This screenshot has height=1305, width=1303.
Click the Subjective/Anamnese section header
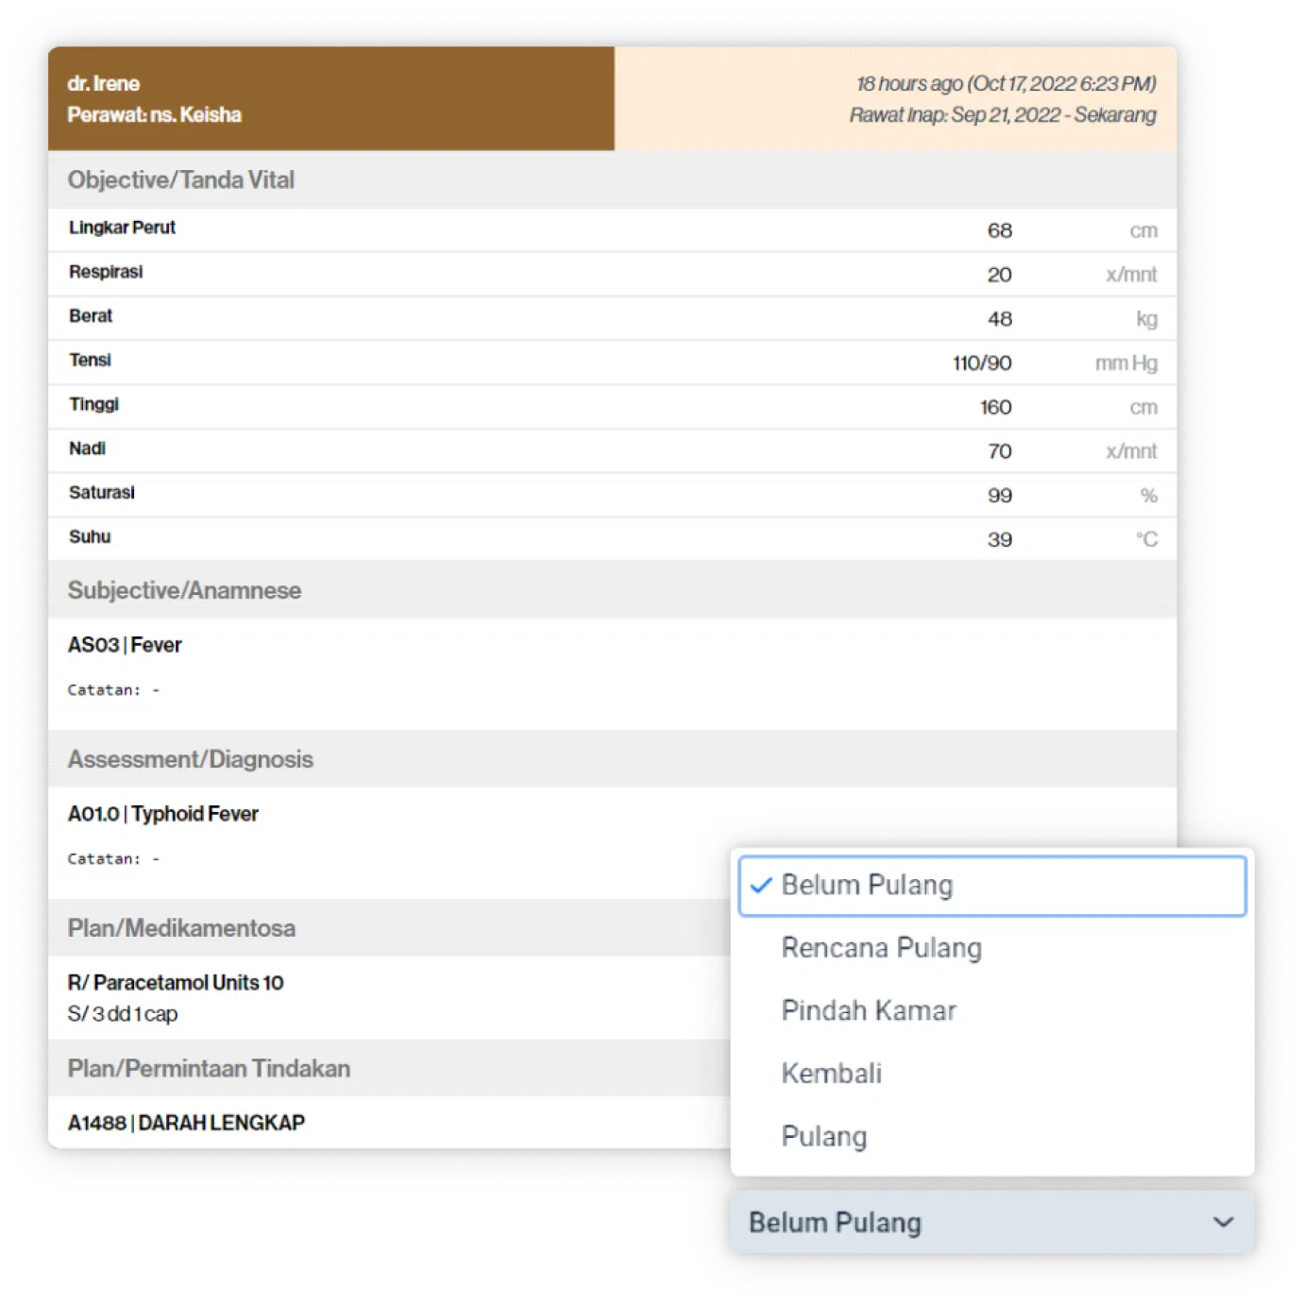(184, 590)
